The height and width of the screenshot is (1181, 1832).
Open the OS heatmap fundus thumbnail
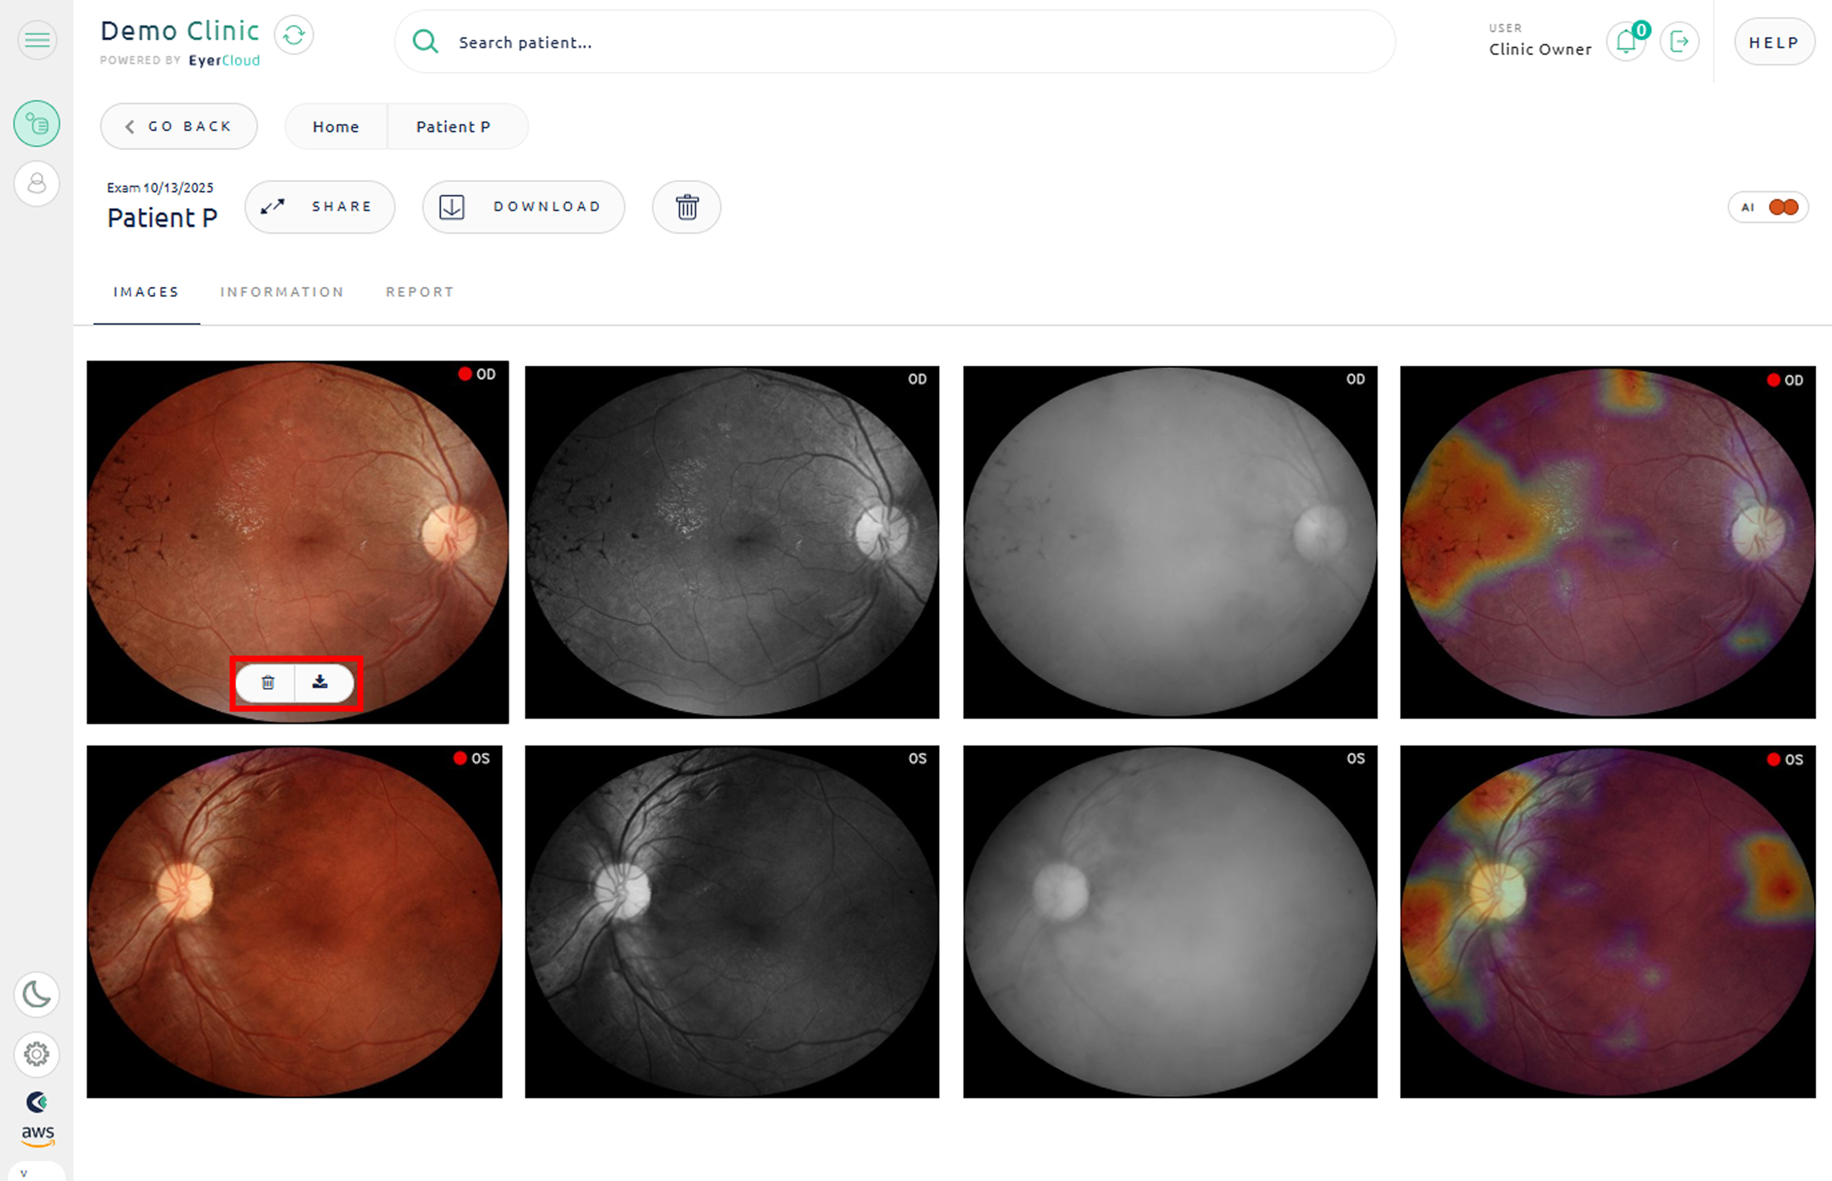pos(1607,921)
